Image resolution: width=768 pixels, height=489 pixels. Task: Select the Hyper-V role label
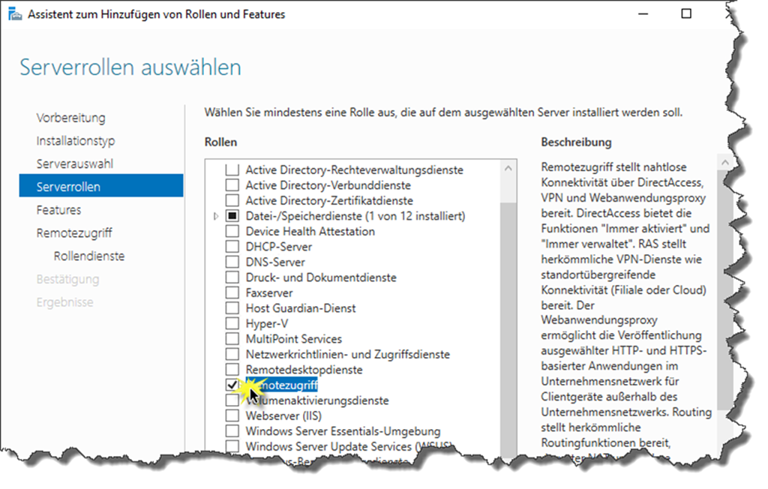[x=267, y=323]
